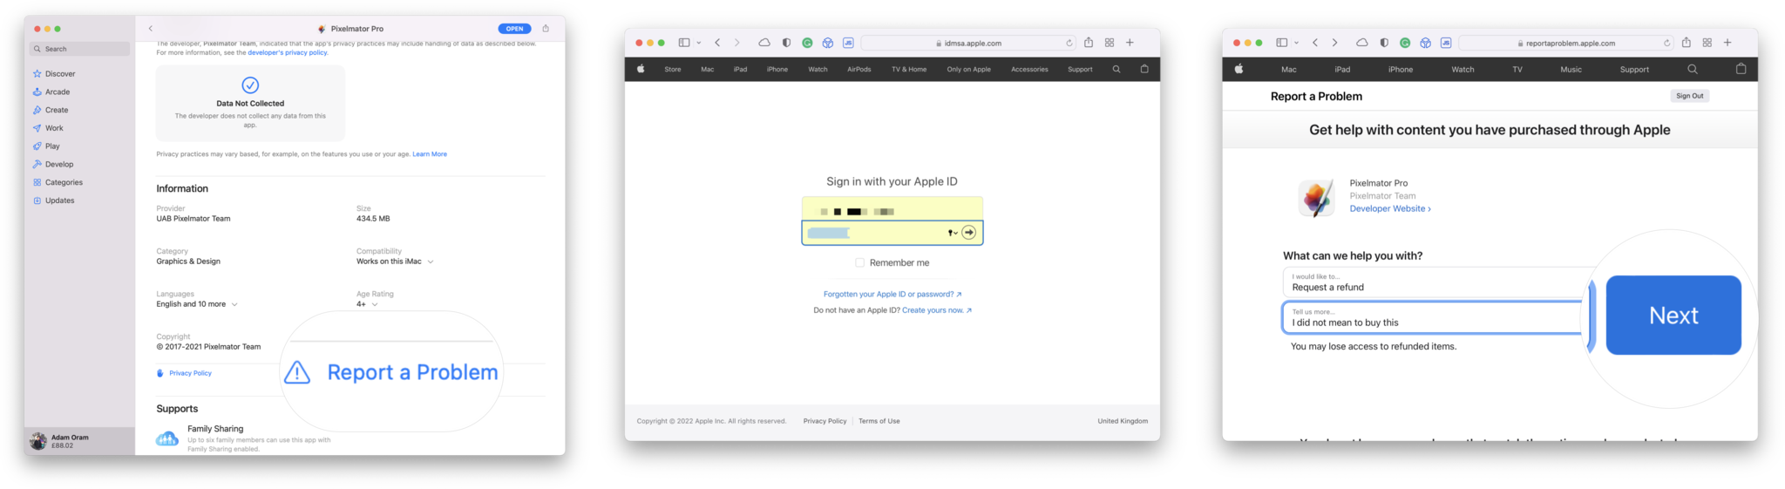Open new tab in idmsa.apple.com window
1785x489 pixels.
[1130, 43]
